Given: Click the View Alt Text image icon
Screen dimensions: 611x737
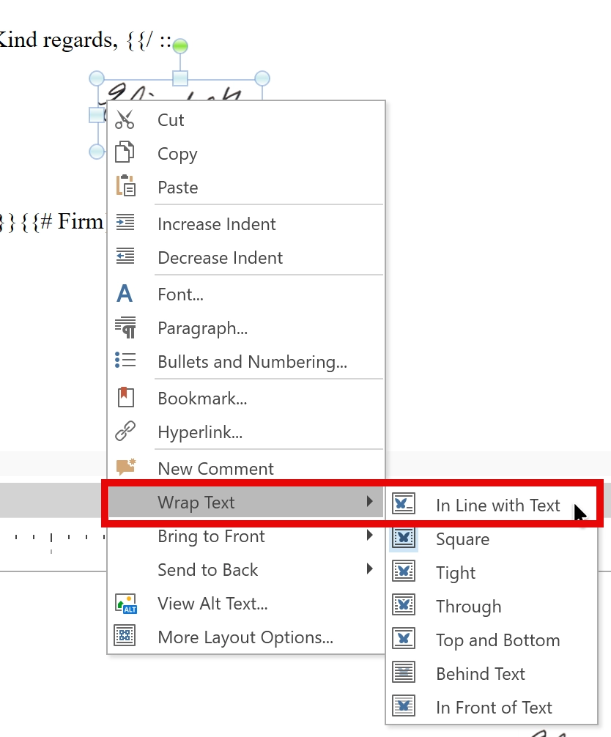Looking at the screenshot, I should tap(126, 604).
